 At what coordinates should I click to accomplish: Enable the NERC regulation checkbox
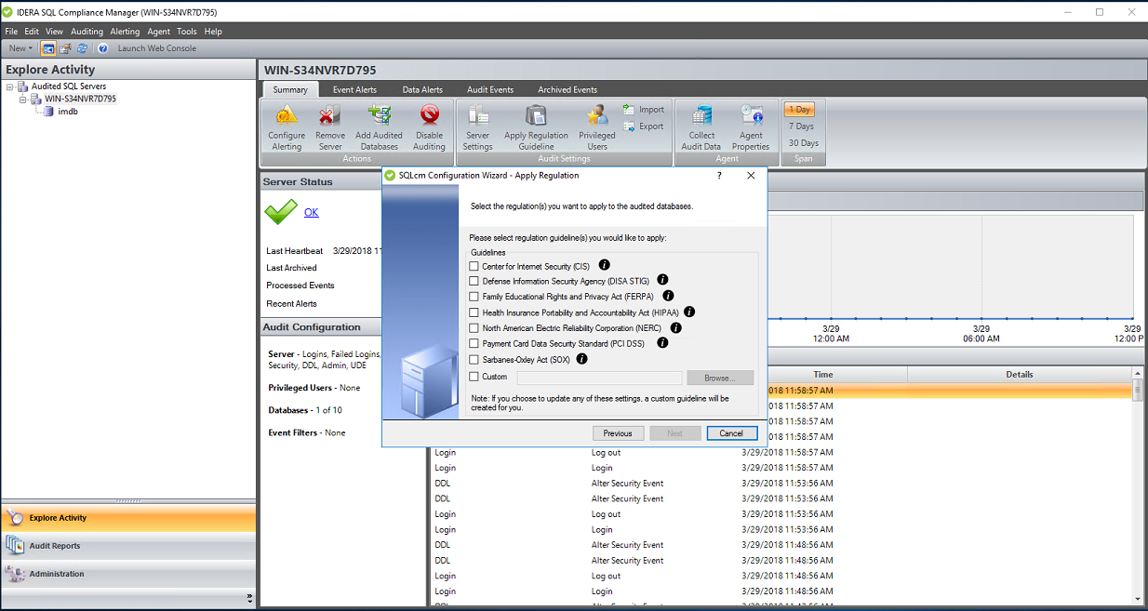click(x=474, y=327)
